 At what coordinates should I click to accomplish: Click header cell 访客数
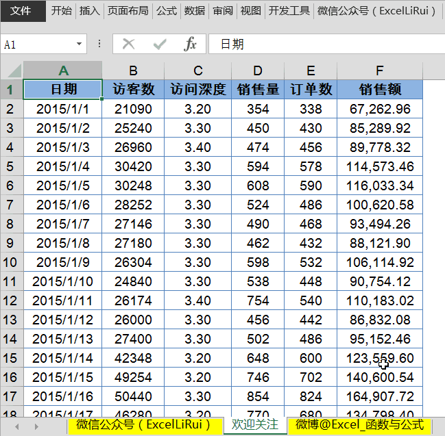pos(133,90)
